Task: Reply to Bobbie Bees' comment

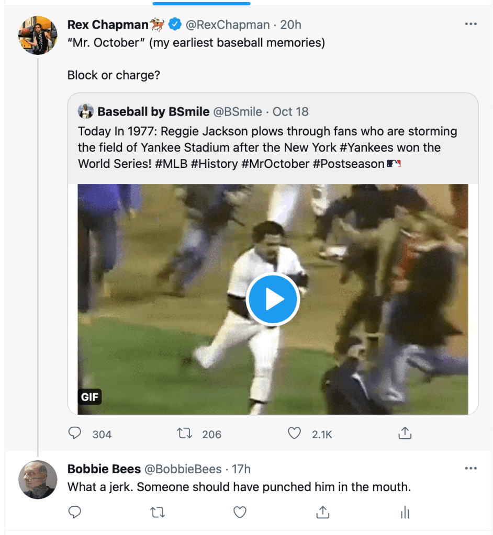Action: tap(75, 512)
